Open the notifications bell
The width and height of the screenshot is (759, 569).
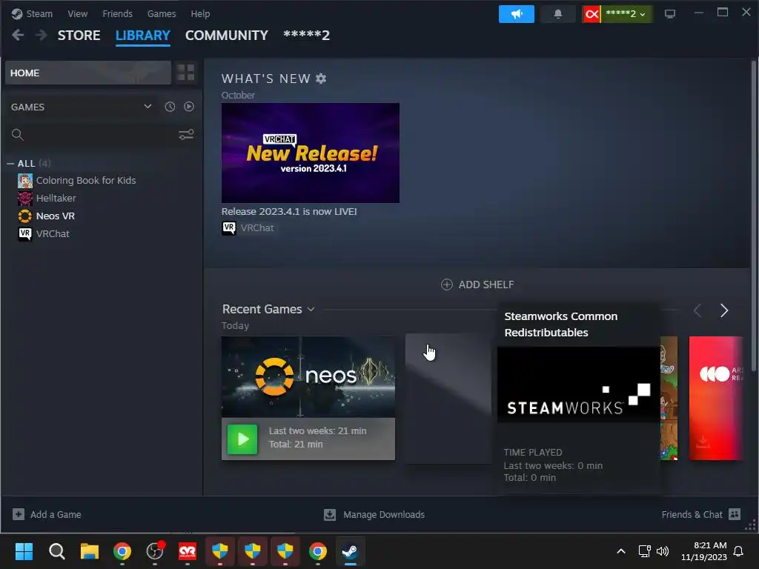pos(557,14)
